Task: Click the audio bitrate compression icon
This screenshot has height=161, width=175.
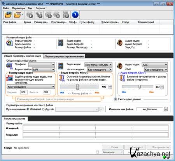Action: click(x=122, y=78)
